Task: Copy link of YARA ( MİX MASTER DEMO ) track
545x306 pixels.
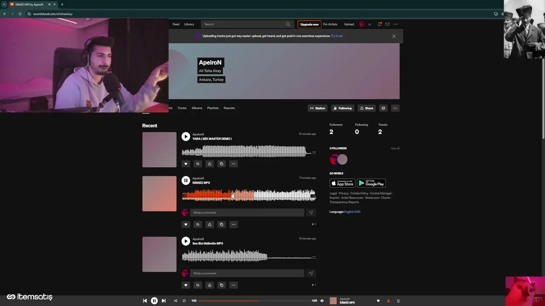Action: [x=221, y=164]
